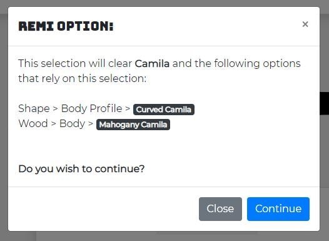The width and height of the screenshot is (329, 241).
Task: Click the Shape breadcrumb label
Action: pos(34,108)
